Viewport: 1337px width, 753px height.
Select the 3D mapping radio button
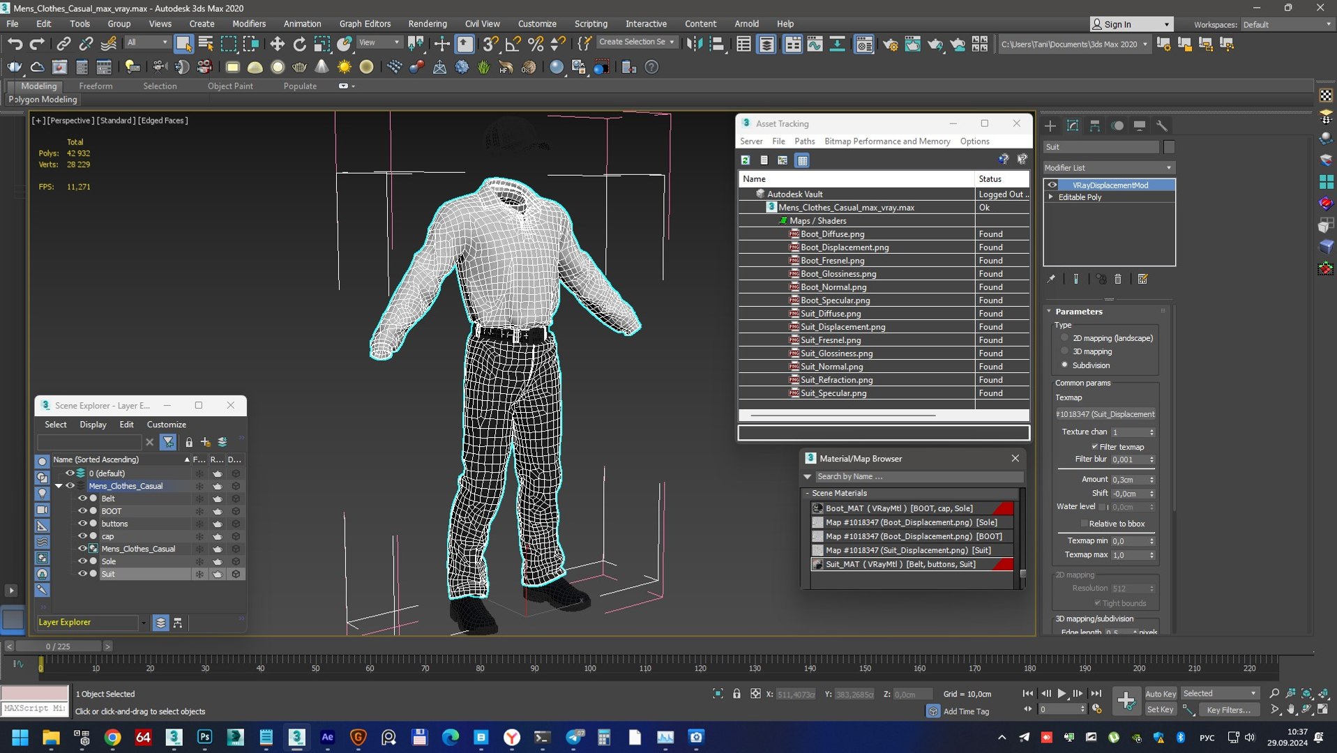(x=1064, y=351)
